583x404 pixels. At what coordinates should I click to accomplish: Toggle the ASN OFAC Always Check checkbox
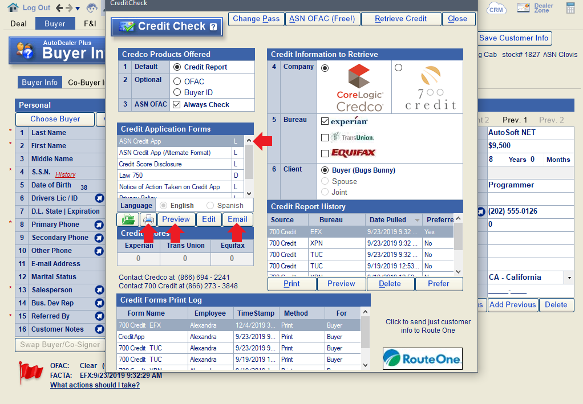coord(177,105)
